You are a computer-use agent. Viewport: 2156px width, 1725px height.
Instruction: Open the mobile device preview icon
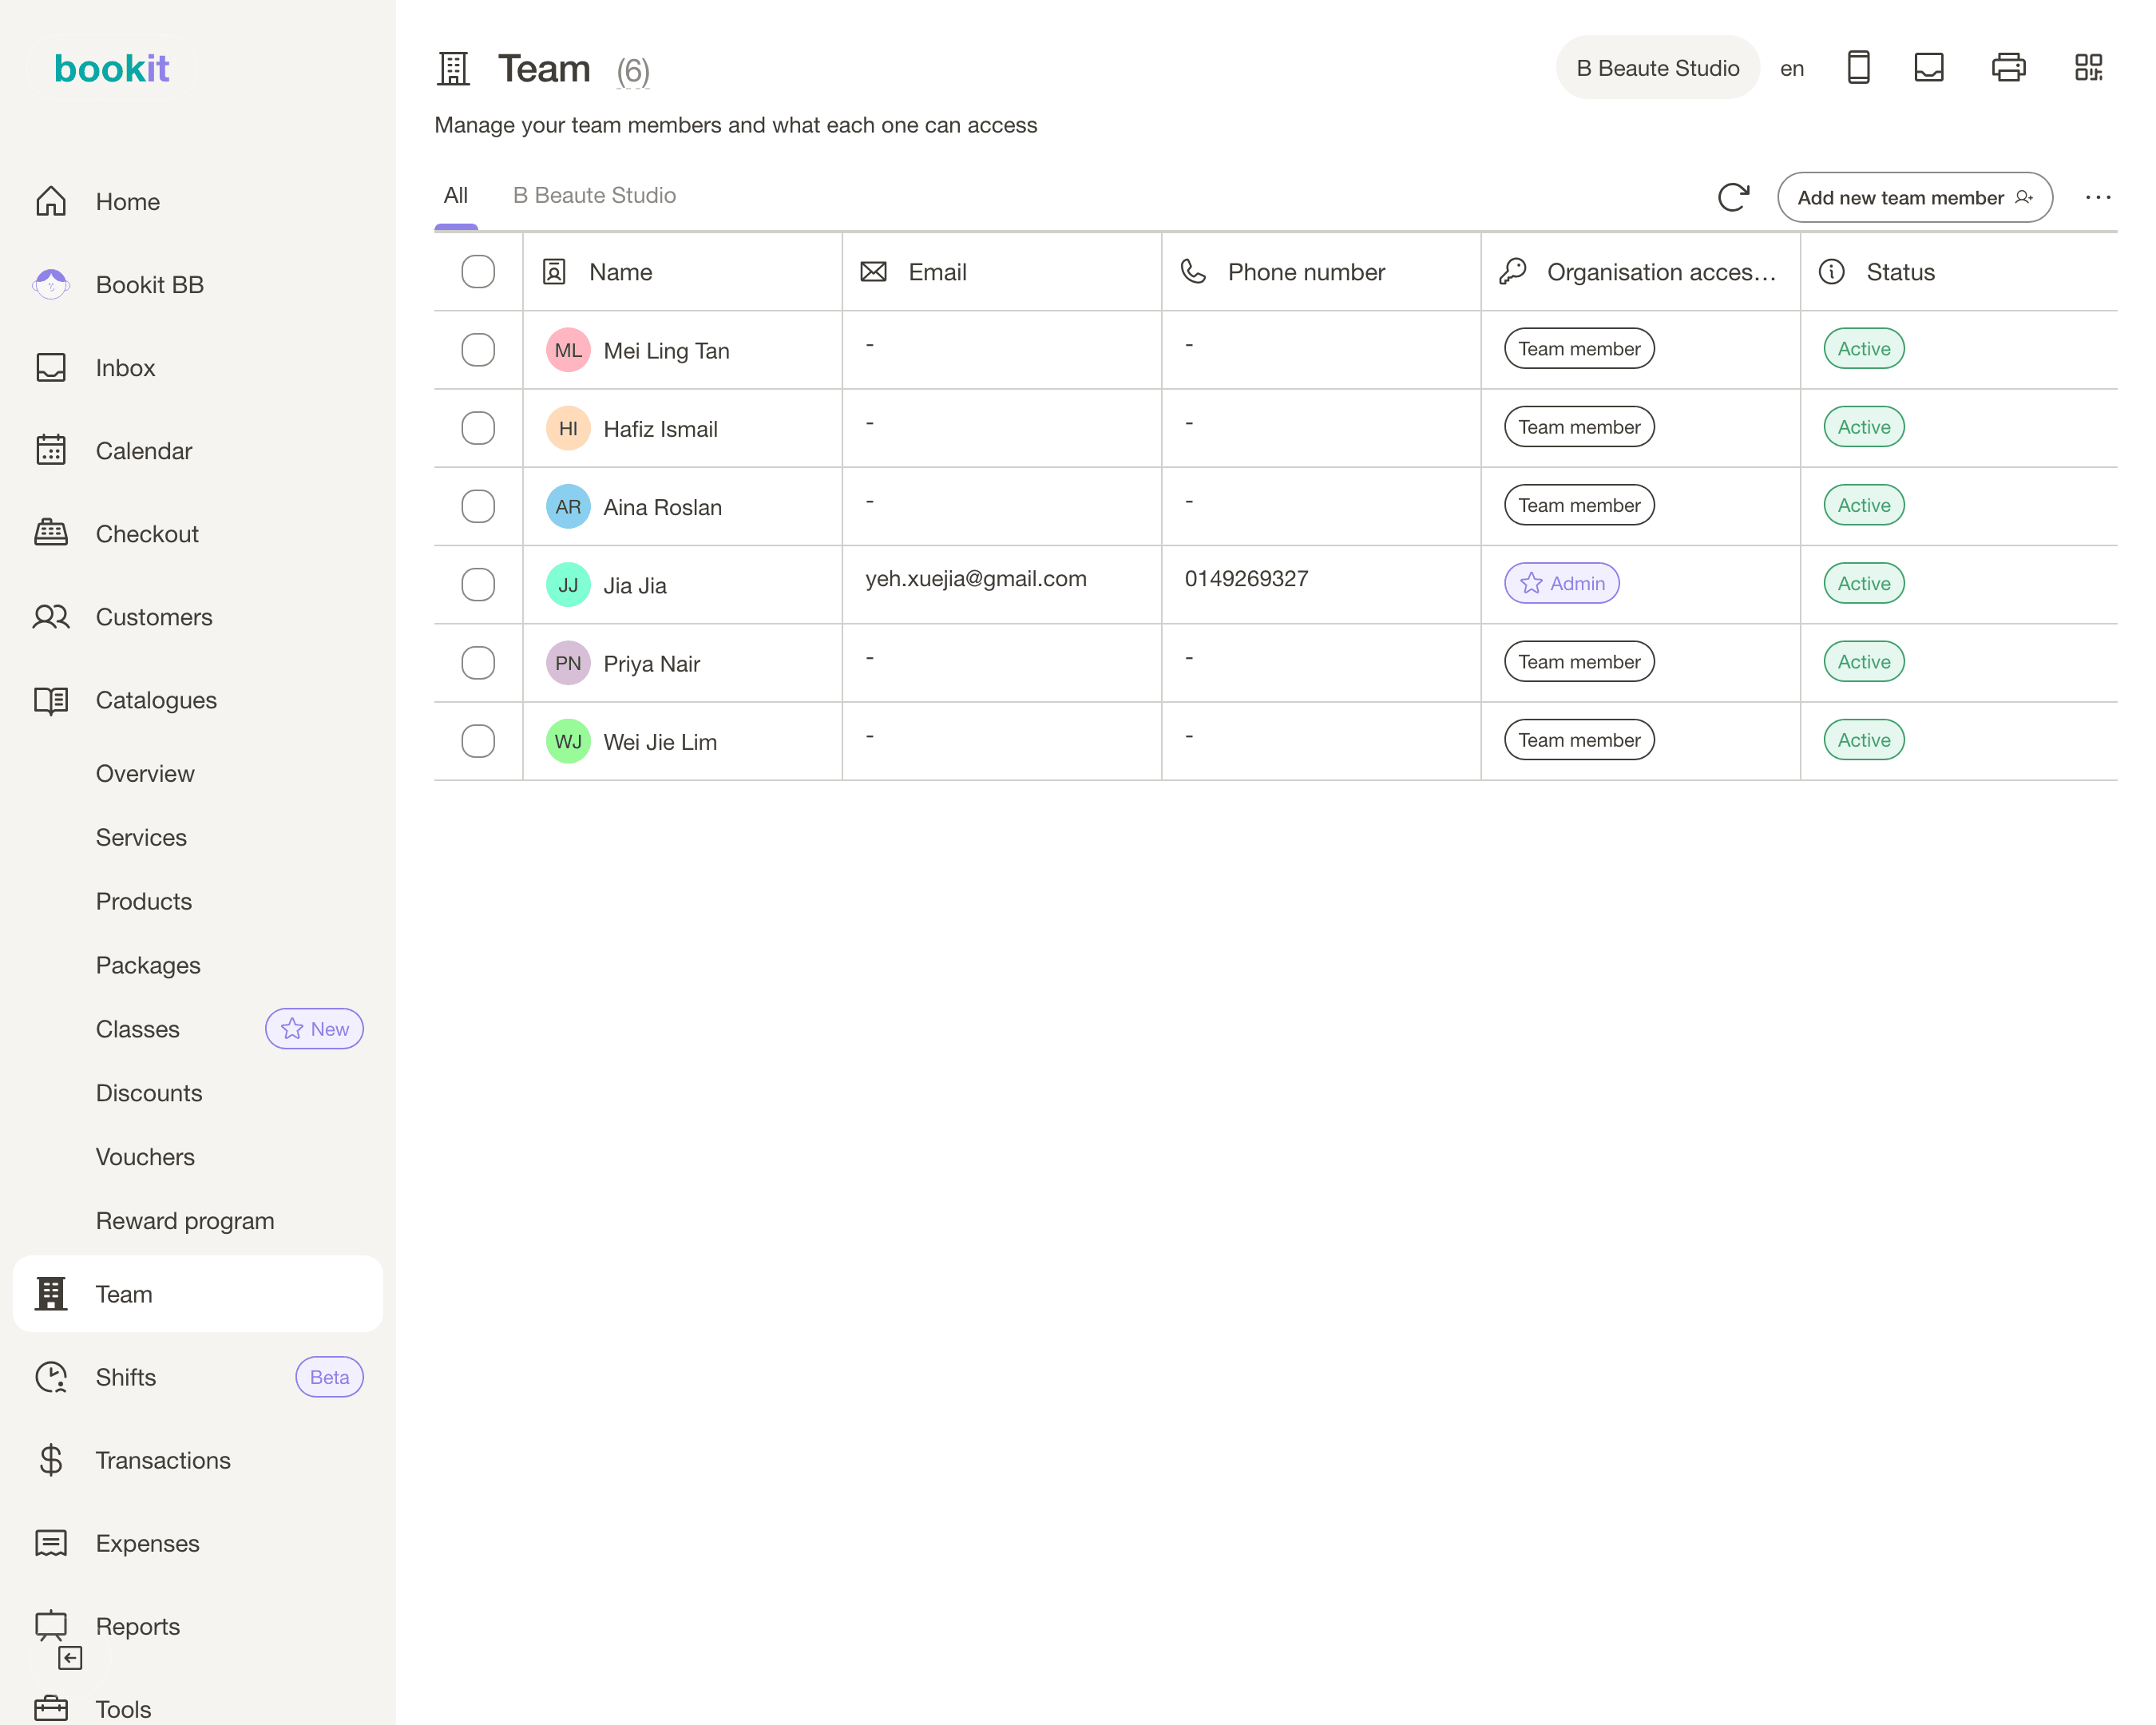(x=1858, y=68)
